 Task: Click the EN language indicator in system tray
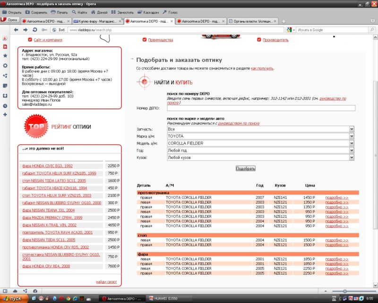pos(334,299)
